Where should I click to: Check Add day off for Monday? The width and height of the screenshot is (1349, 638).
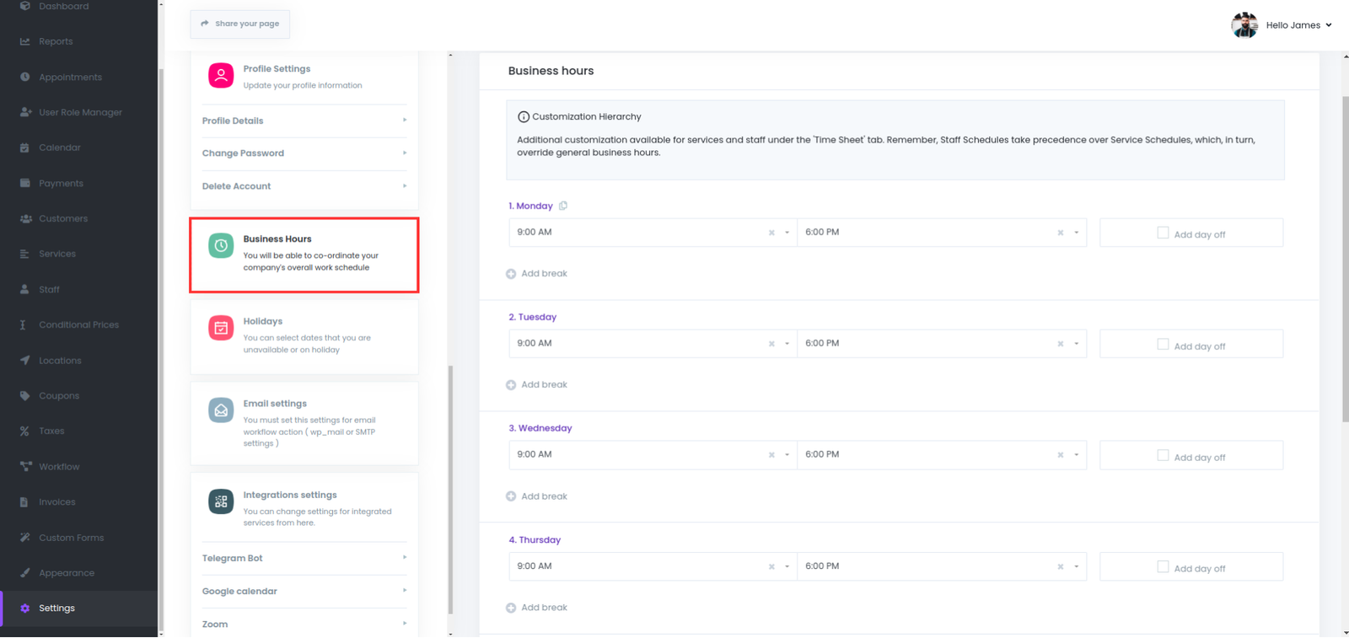(1163, 233)
